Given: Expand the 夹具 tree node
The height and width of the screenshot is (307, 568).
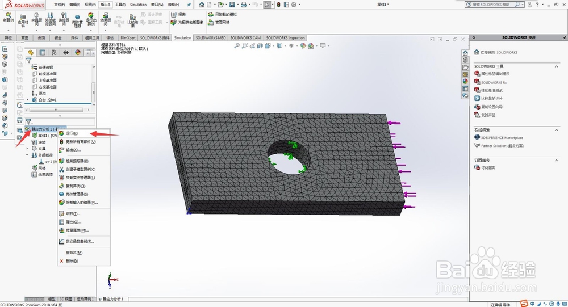Looking at the screenshot, I should click(27, 149).
